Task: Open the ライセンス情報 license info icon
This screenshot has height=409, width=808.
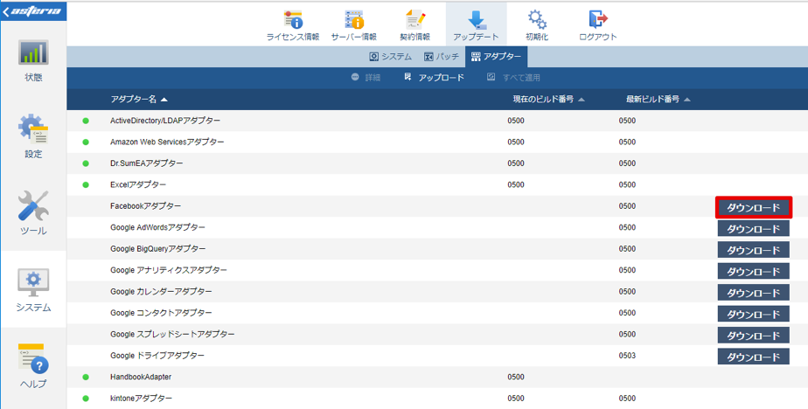Action: pos(293,19)
